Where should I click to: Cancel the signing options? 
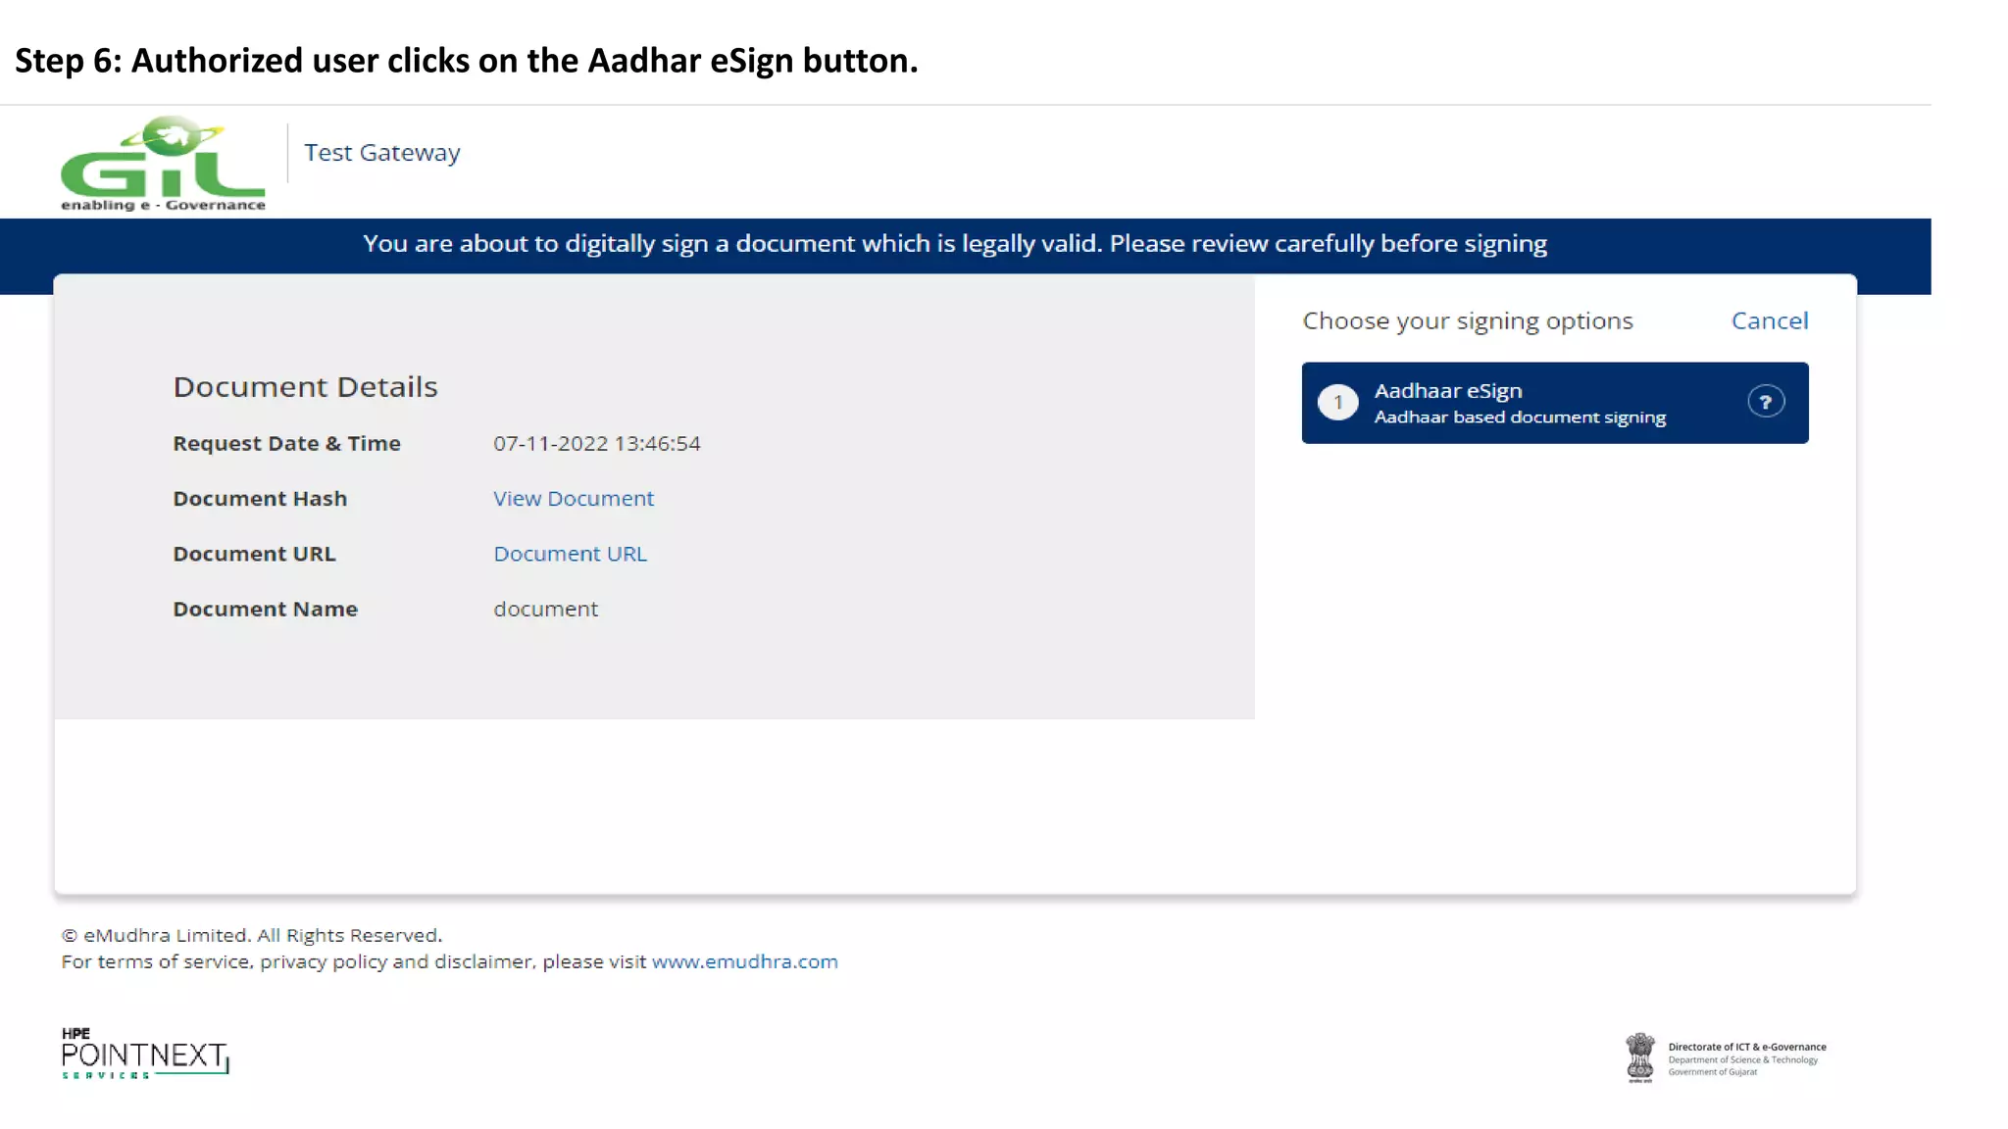(1769, 320)
